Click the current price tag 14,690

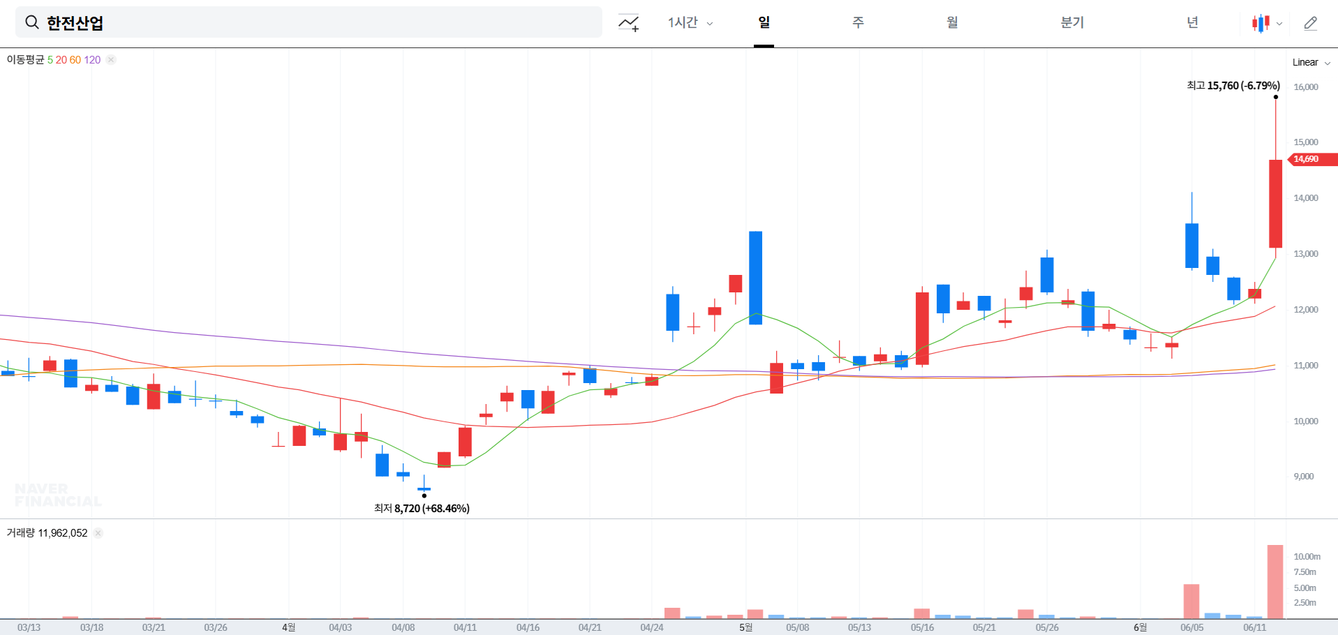point(1311,159)
